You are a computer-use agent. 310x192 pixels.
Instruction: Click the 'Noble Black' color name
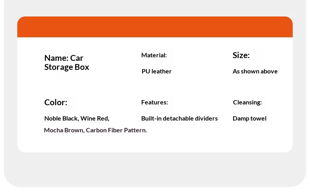tap(61, 119)
